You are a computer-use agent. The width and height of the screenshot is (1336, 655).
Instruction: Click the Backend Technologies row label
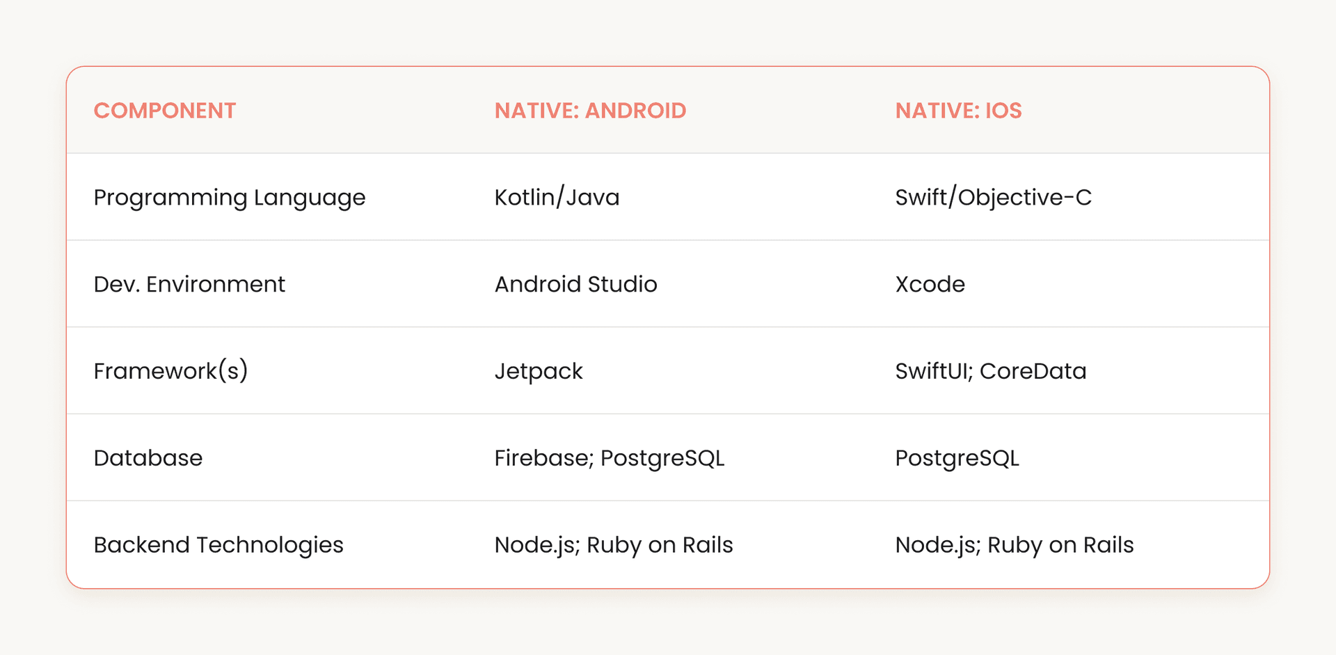tap(218, 544)
